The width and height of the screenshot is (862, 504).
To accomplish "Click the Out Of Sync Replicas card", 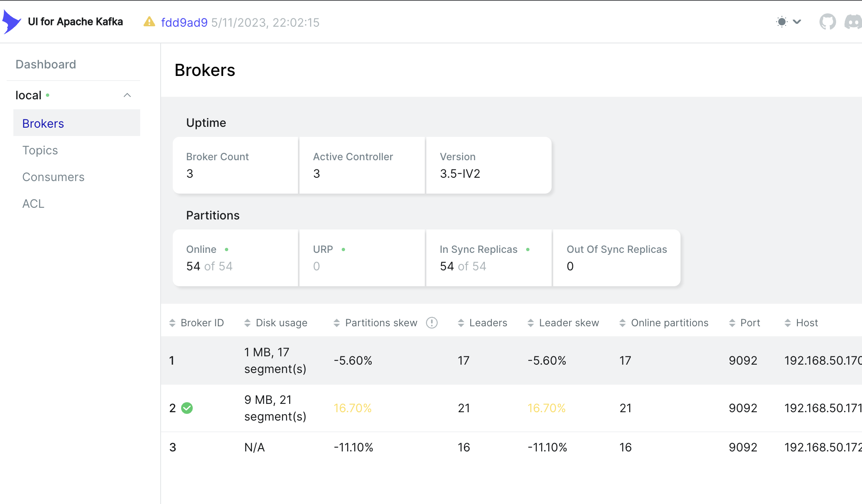I will click(617, 258).
